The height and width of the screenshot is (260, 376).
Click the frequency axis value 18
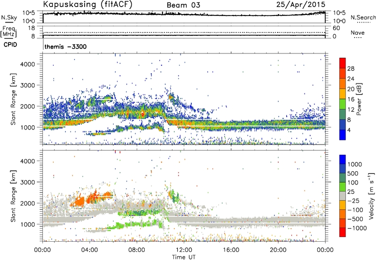(31, 28)
